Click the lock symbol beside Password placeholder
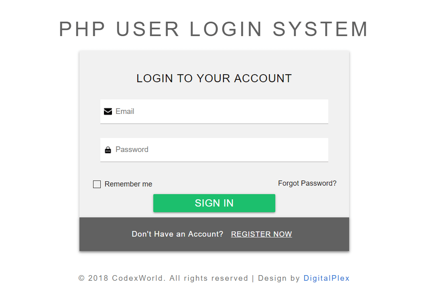This screenshot has height=302, width=431. pyautogui.click(x=108, y=149)
